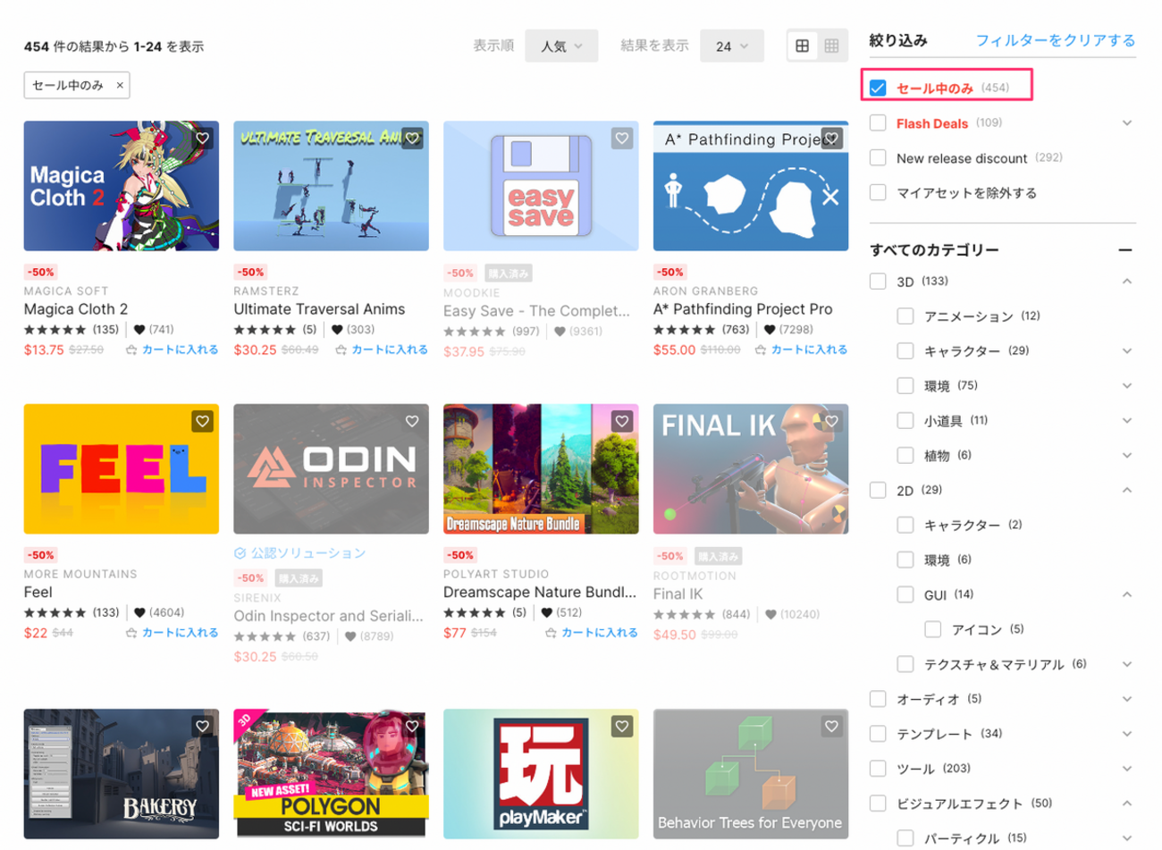Open the Easy Save thumbnail

(541, 186)
